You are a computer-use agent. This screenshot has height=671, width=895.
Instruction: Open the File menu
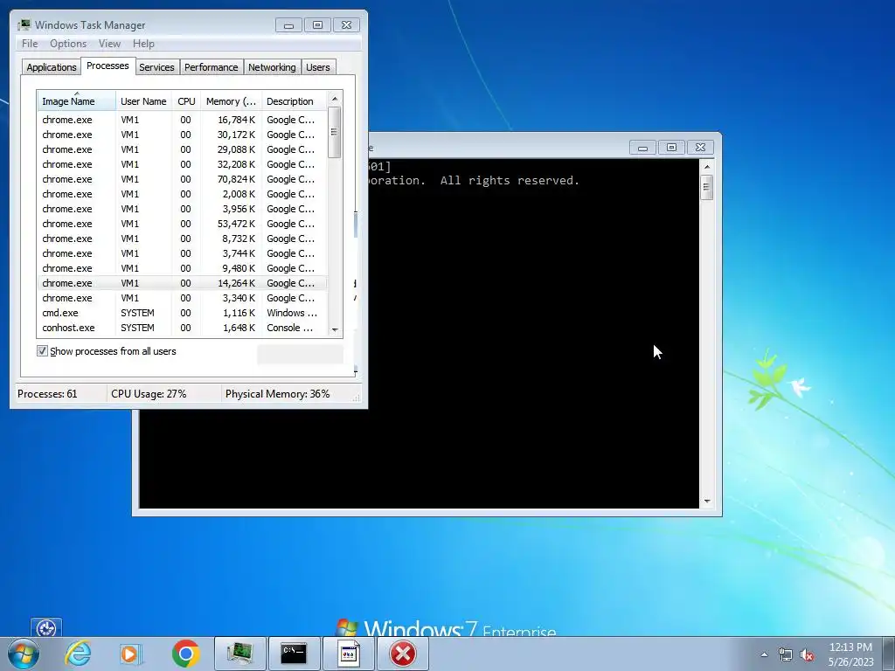point(30,44)
